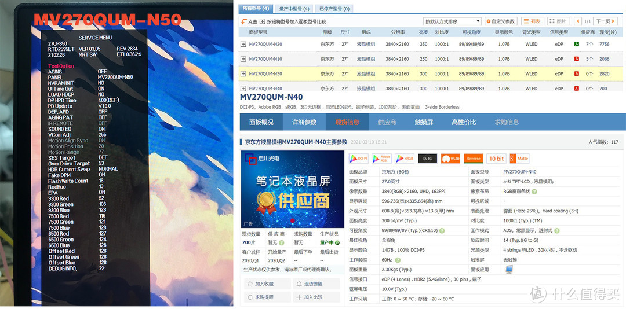This screenshot has width=626, height=309.
Task: Select Tool Option heading in service menu
Action: [61, 66]
